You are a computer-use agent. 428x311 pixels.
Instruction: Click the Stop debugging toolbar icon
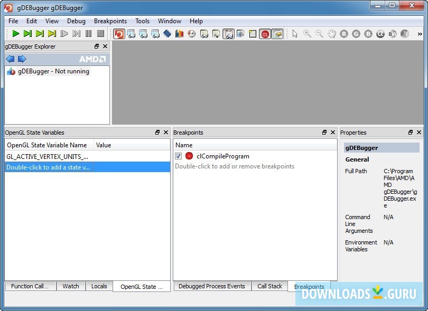[100, 33]
